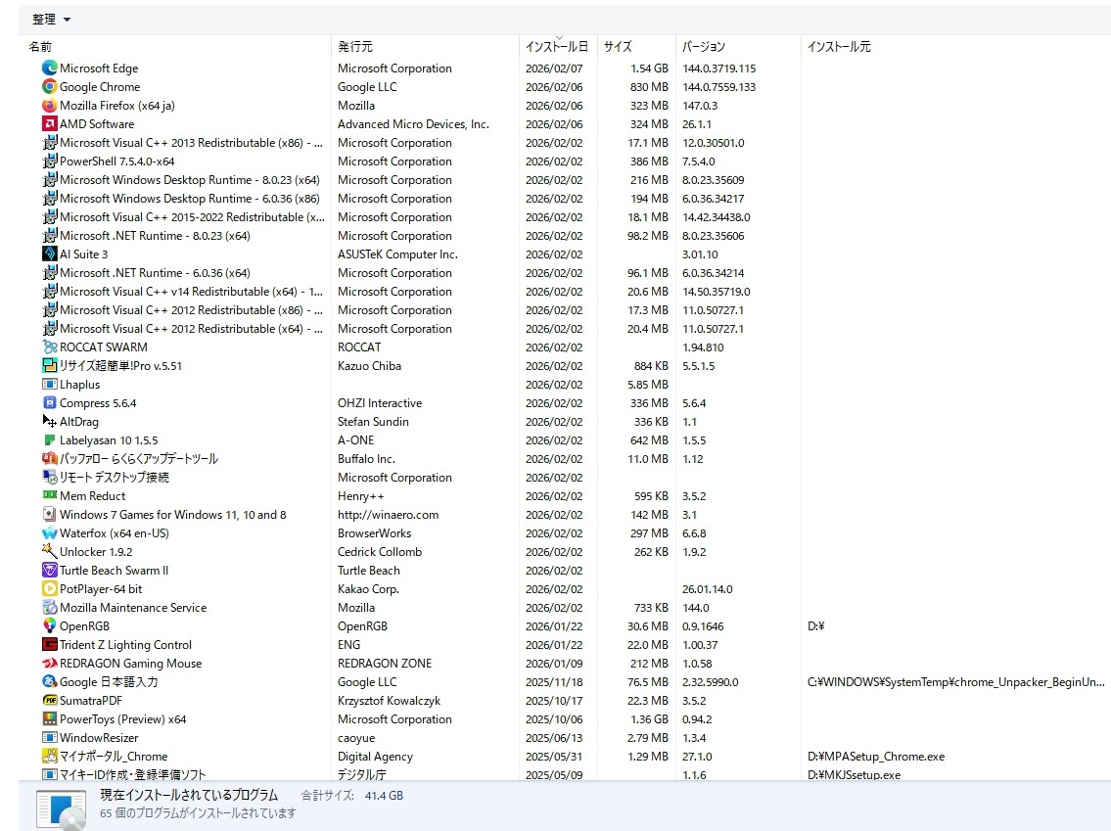The image size is (1111, 831).
Task: Sort by インストール日 column header
Action: click(x=556, y=47)
